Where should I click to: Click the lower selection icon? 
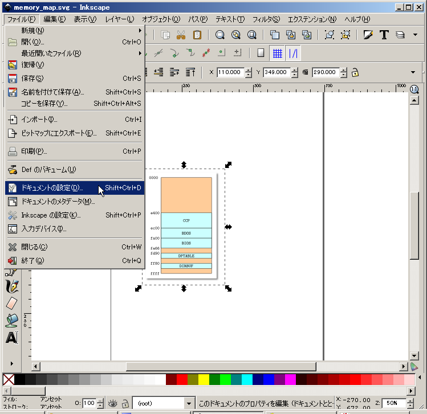coord(158,72)
